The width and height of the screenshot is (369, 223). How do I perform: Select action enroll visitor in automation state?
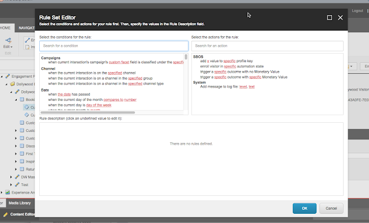click(232, 66)
